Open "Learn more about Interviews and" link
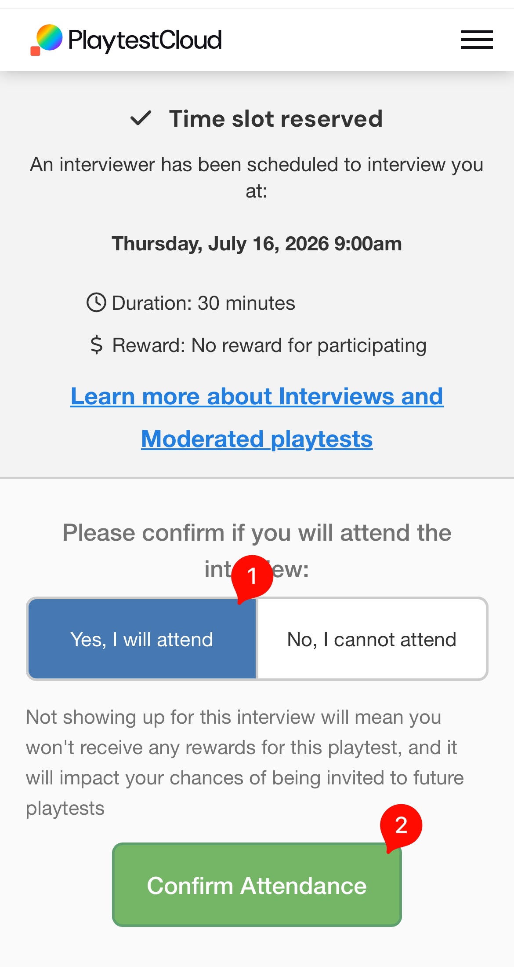The width and height of the screenshot is (514, 967). (257, 396)
